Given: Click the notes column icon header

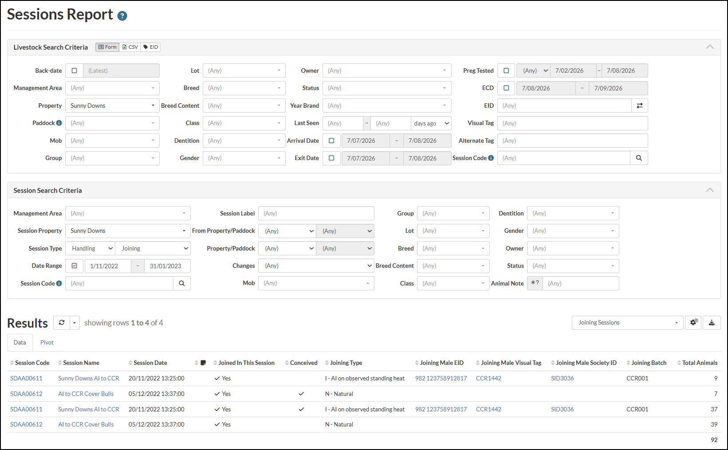Looking at the screenshot, I should [203, 363].
